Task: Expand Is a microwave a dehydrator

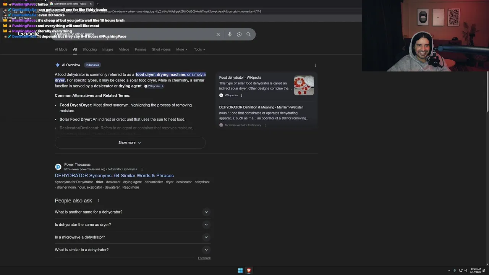Action: tap(133, 237)
